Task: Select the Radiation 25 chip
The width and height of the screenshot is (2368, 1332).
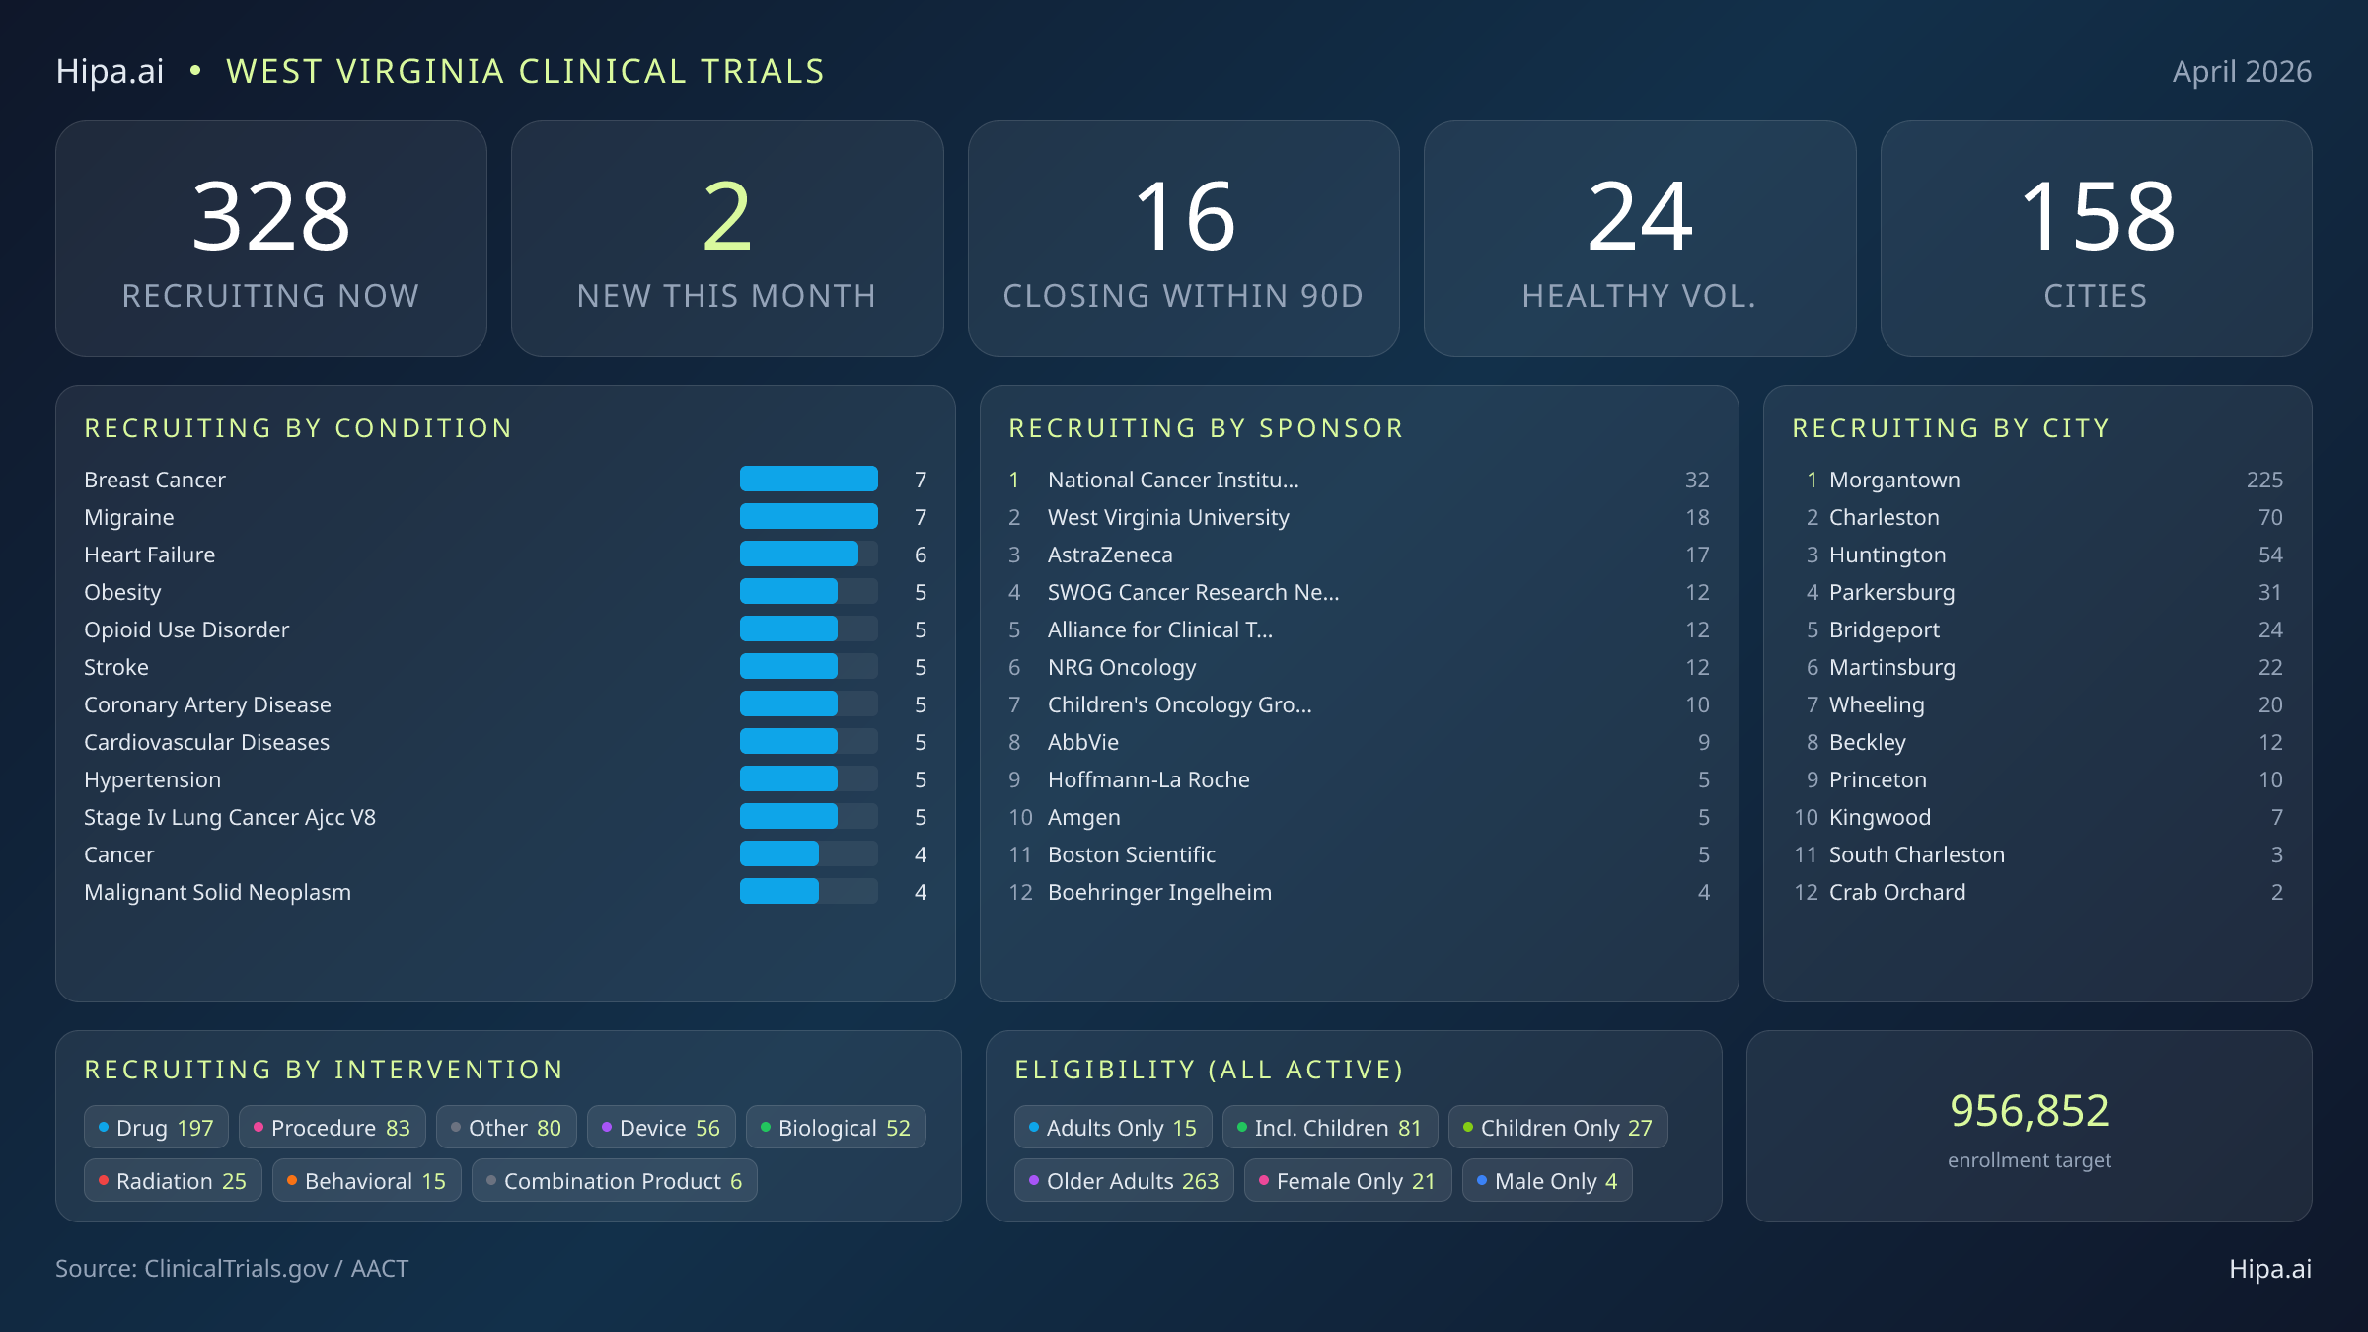Action: click(x=173, y=1181)
